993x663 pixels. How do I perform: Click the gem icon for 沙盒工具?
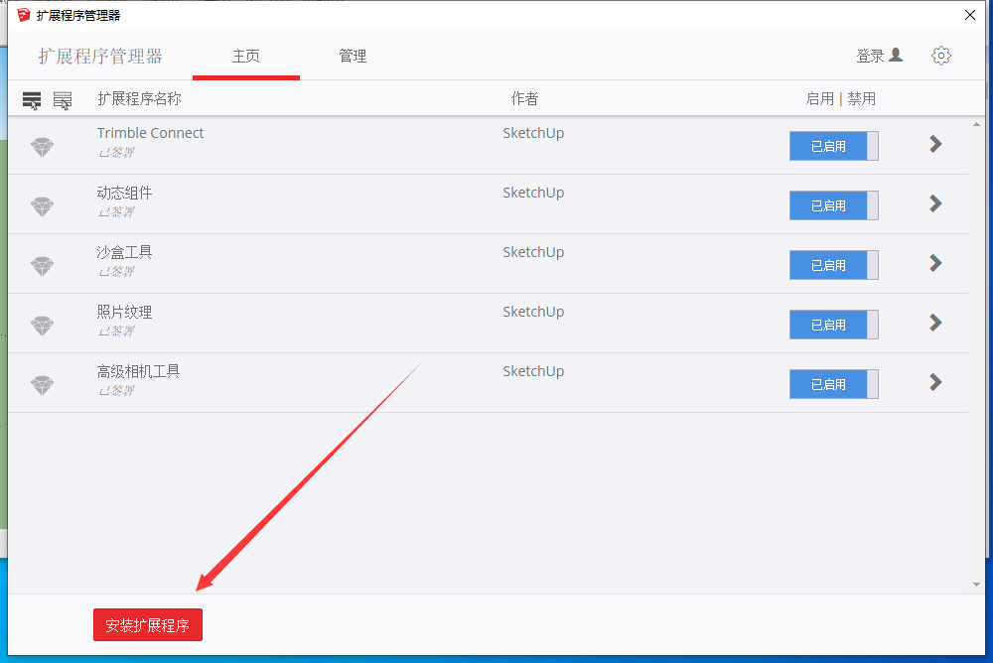43,266
